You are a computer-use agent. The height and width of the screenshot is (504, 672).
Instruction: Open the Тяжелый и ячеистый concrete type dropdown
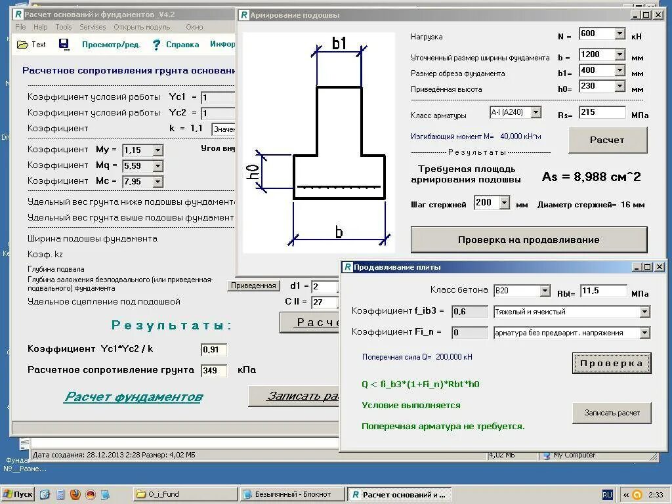(x=644, y=312)
